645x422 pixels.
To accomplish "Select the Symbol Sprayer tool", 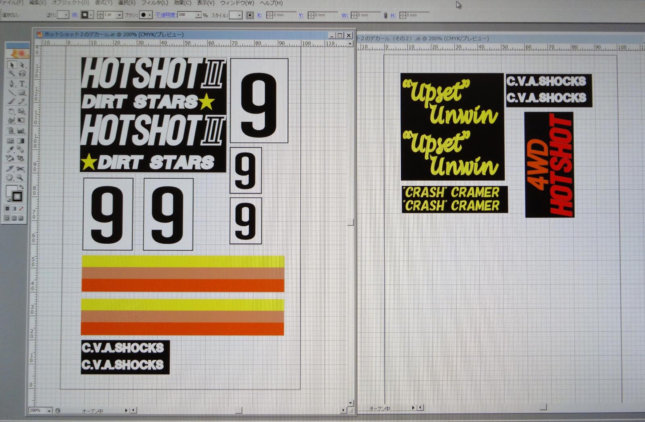I will point(11,131).
